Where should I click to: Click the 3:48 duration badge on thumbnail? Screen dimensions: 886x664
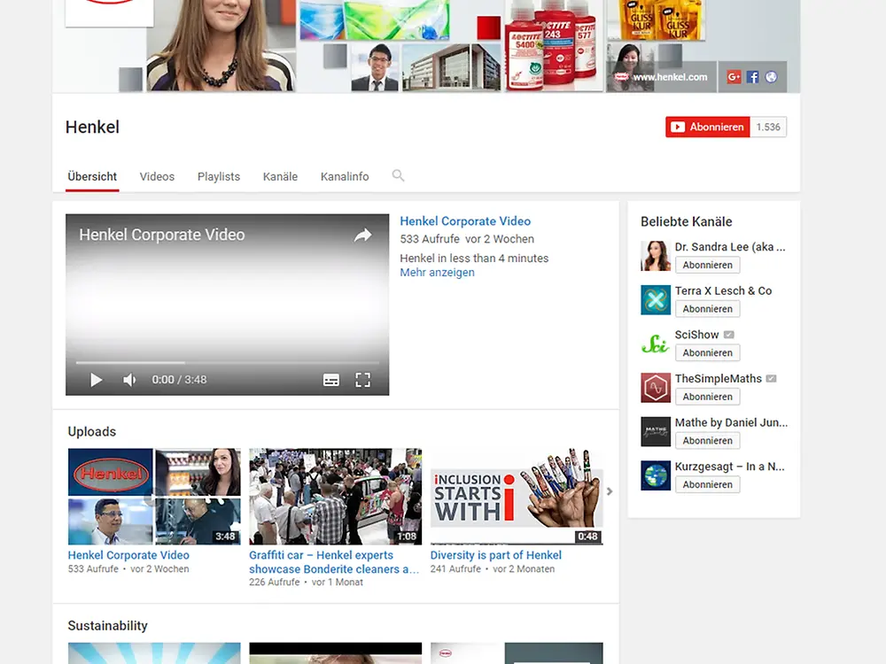coord(225,537)
